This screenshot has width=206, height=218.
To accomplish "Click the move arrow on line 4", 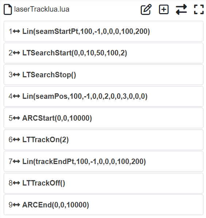I will click(16, 96).
